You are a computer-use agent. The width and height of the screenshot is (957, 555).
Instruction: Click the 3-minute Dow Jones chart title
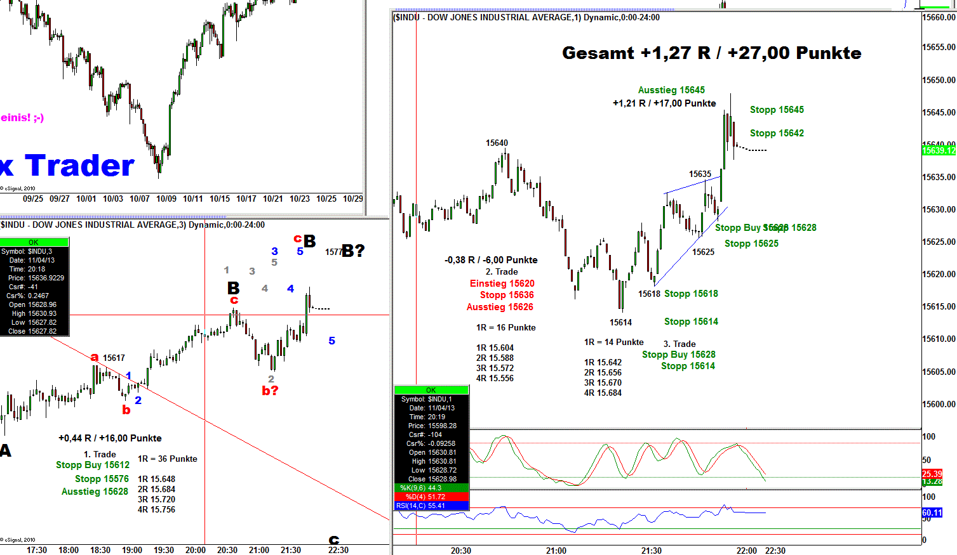click(x=133, y=225)
